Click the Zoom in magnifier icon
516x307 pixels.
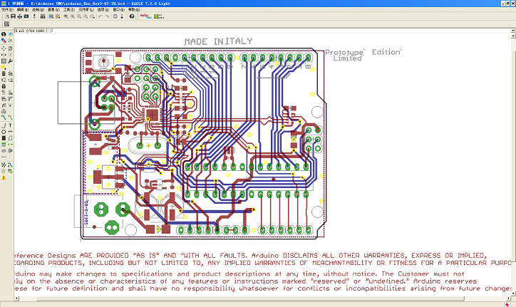click(73, 16)
